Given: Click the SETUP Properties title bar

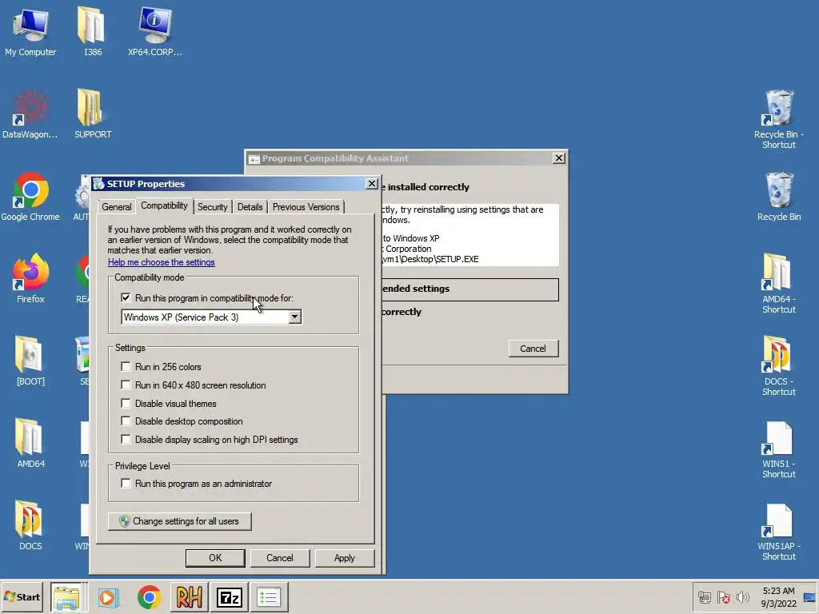Looking at the screenshot, I should click(x=228, y=184).
